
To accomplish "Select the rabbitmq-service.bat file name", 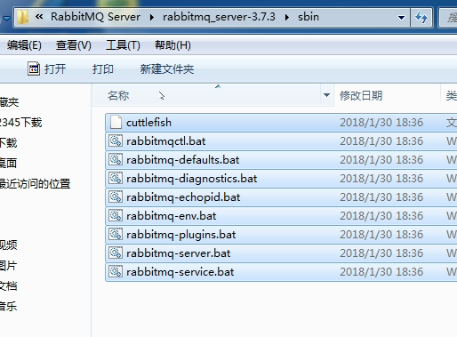I will pyautogui.click(x=180, y=272).
